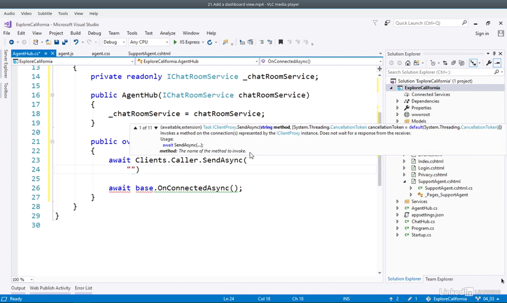507x303 pixels.
Task: Undo the last edit
Action: click(76, 42)
